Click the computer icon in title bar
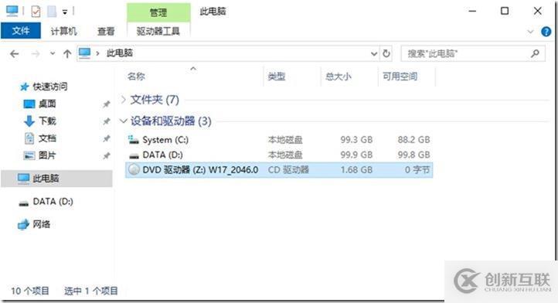 (12, 11)
